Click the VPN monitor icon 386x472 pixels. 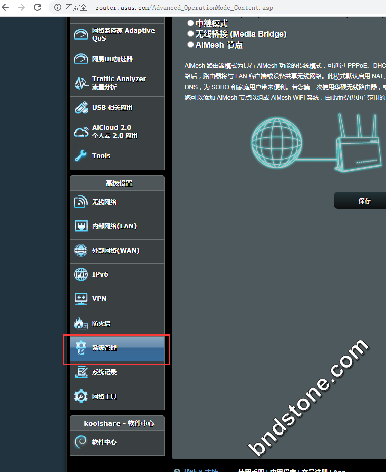81,299
